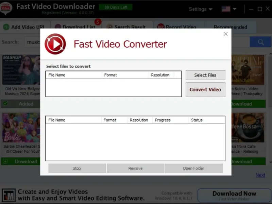Image resolution: width=272 pixels, height=204 pixels.
Task: Click the Next link
Action: pos(260,175)
